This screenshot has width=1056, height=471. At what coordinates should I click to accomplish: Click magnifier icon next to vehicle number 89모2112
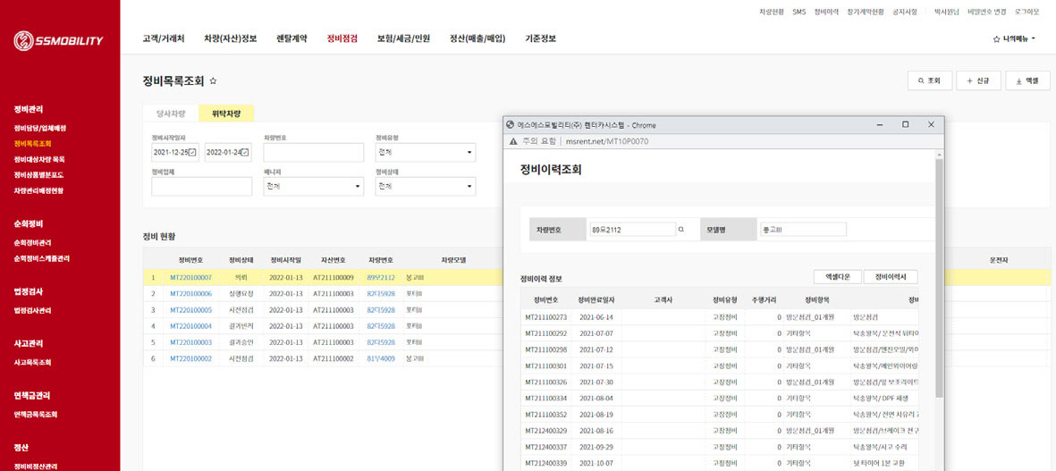click(x=680, y=230)
